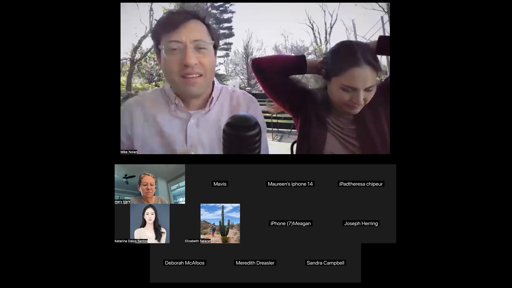The width and height of the screenshot is (512, 288).
Task: Click the Mavis name text
Action: 220,184
